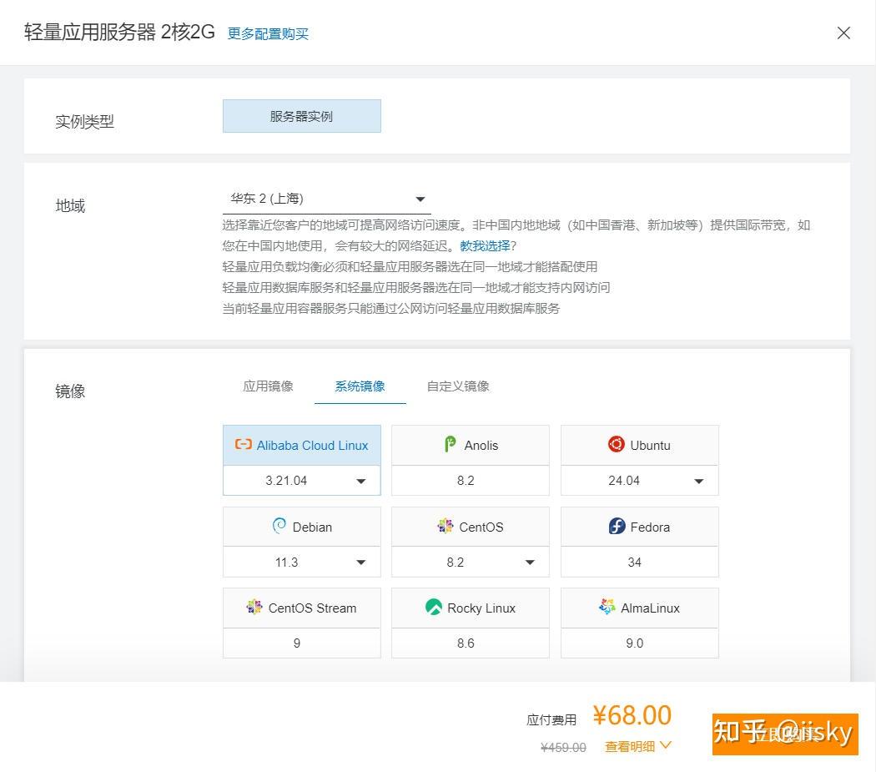This screenshot has height=772, width=876.
Task: Select the AlmaLinux image label
Action: point(650,608)
